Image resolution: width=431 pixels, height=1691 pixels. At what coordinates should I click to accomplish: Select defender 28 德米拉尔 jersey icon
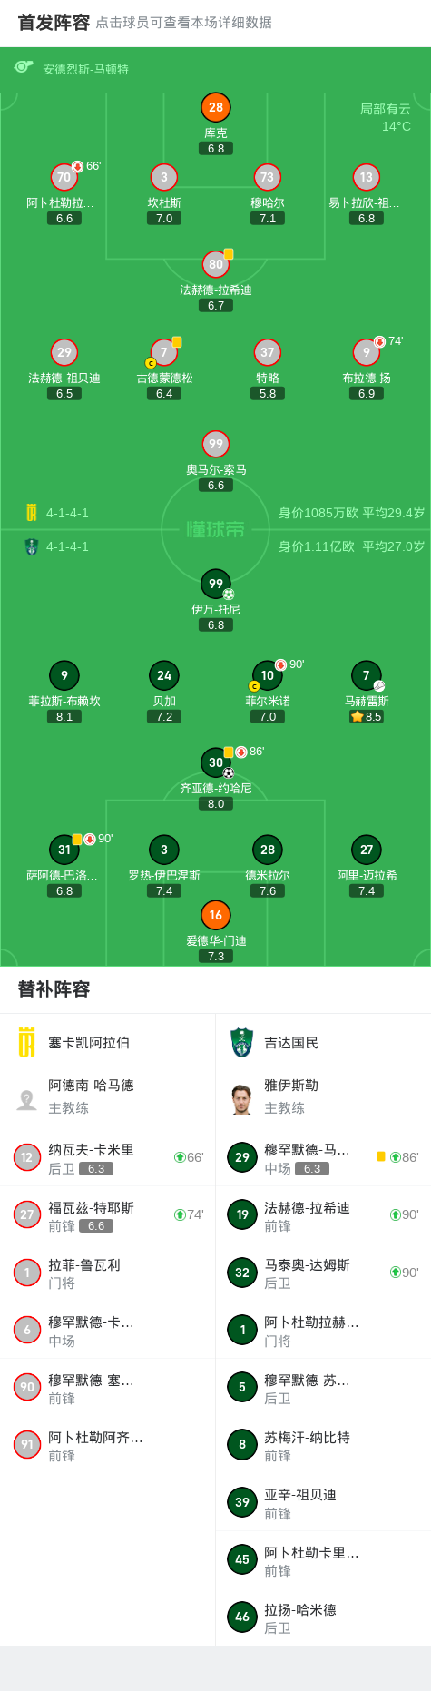tap(268, 850)
